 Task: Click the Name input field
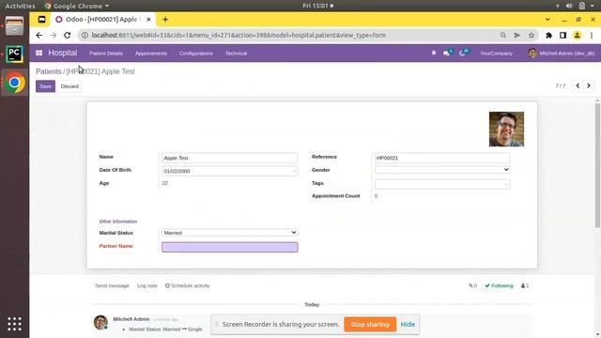click(229, 158)
